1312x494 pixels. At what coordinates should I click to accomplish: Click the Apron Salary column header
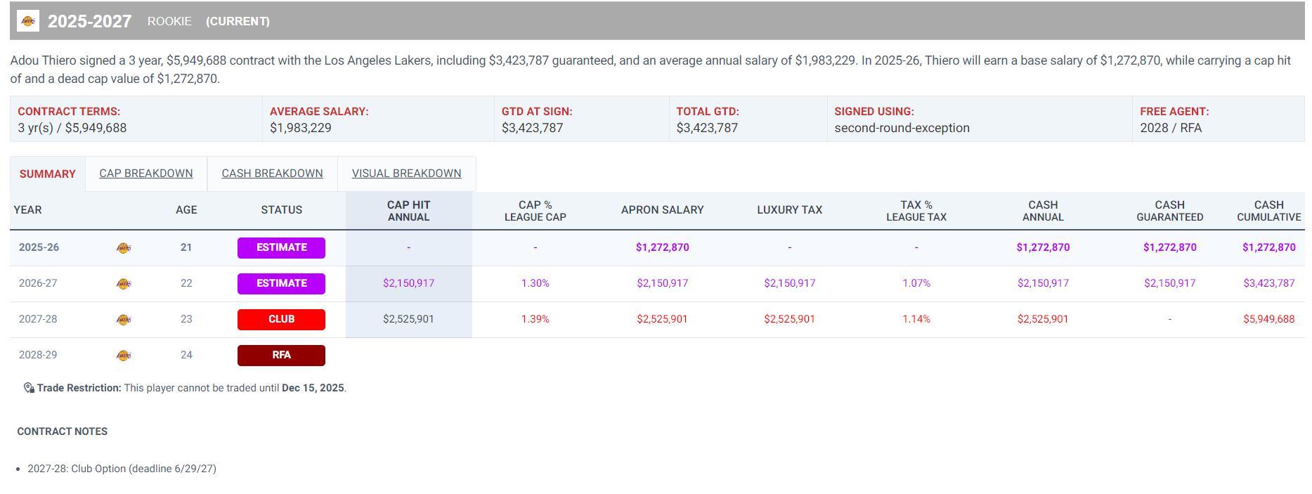[x=662, y=210]
